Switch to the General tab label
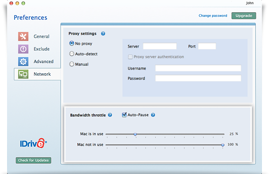Viewport: 269px width, 174px height. pos(42,36)
